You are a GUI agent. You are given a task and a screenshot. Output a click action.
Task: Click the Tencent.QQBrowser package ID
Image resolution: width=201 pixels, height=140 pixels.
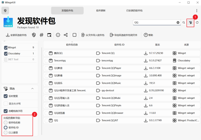[112, 113]
